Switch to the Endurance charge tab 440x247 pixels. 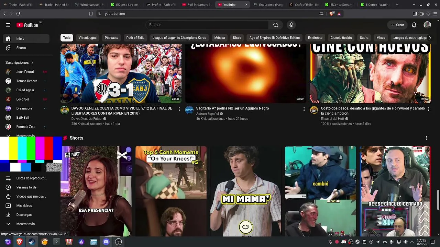pyautogui.click(x=268, y=5)
